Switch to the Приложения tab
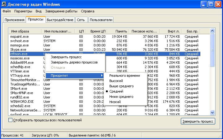This screenshot has height=139, width=223. tap(15, 20)
